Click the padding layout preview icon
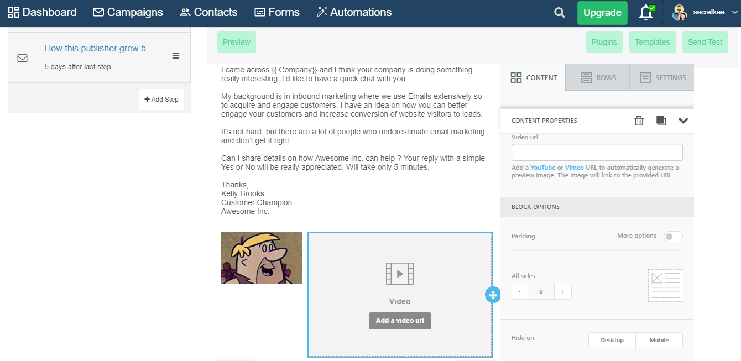This screenshot has height=361, width=741. (666, 285)
